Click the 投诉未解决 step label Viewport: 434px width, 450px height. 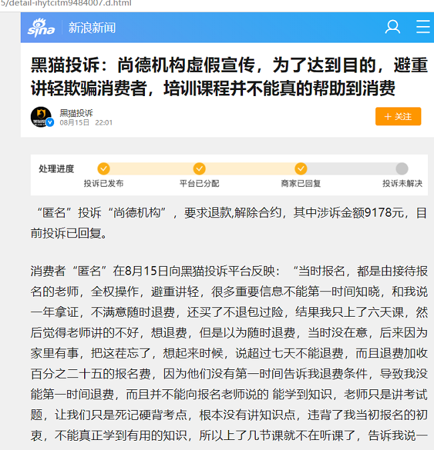click(x=402, y=183)
